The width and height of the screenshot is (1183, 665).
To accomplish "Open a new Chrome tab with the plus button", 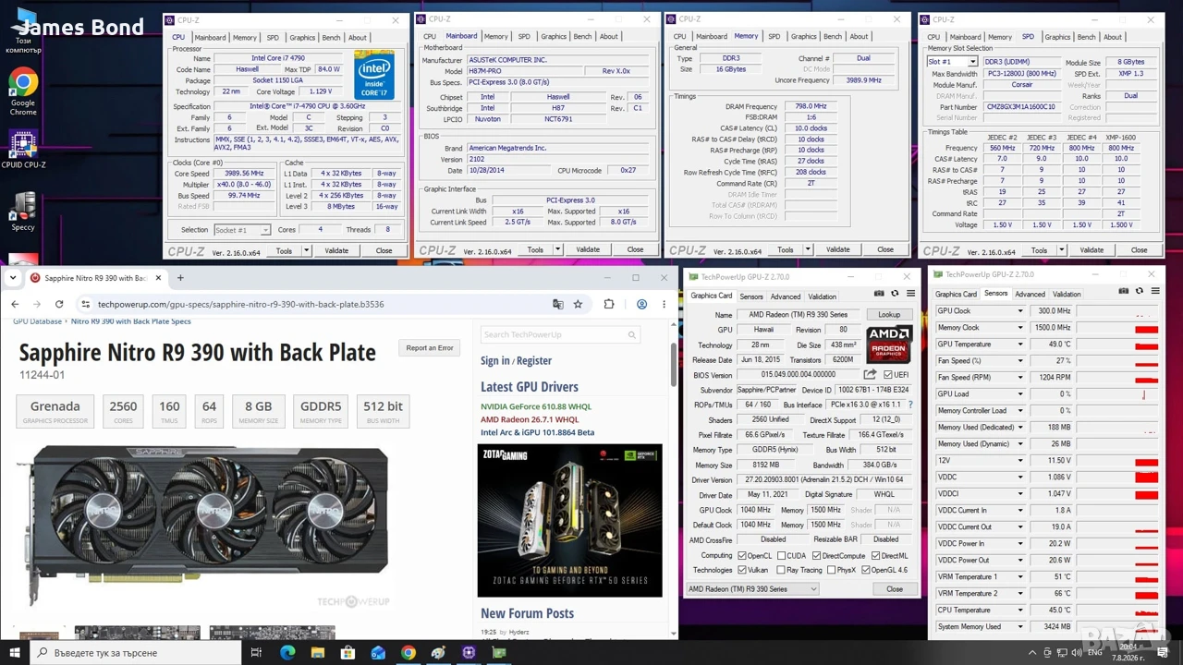I will 180,277.
